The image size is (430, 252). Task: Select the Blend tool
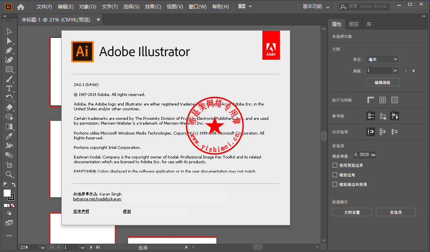click(9, 155)
